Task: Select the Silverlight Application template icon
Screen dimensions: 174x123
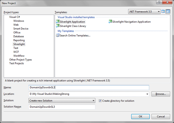Action: click(58, 22)
